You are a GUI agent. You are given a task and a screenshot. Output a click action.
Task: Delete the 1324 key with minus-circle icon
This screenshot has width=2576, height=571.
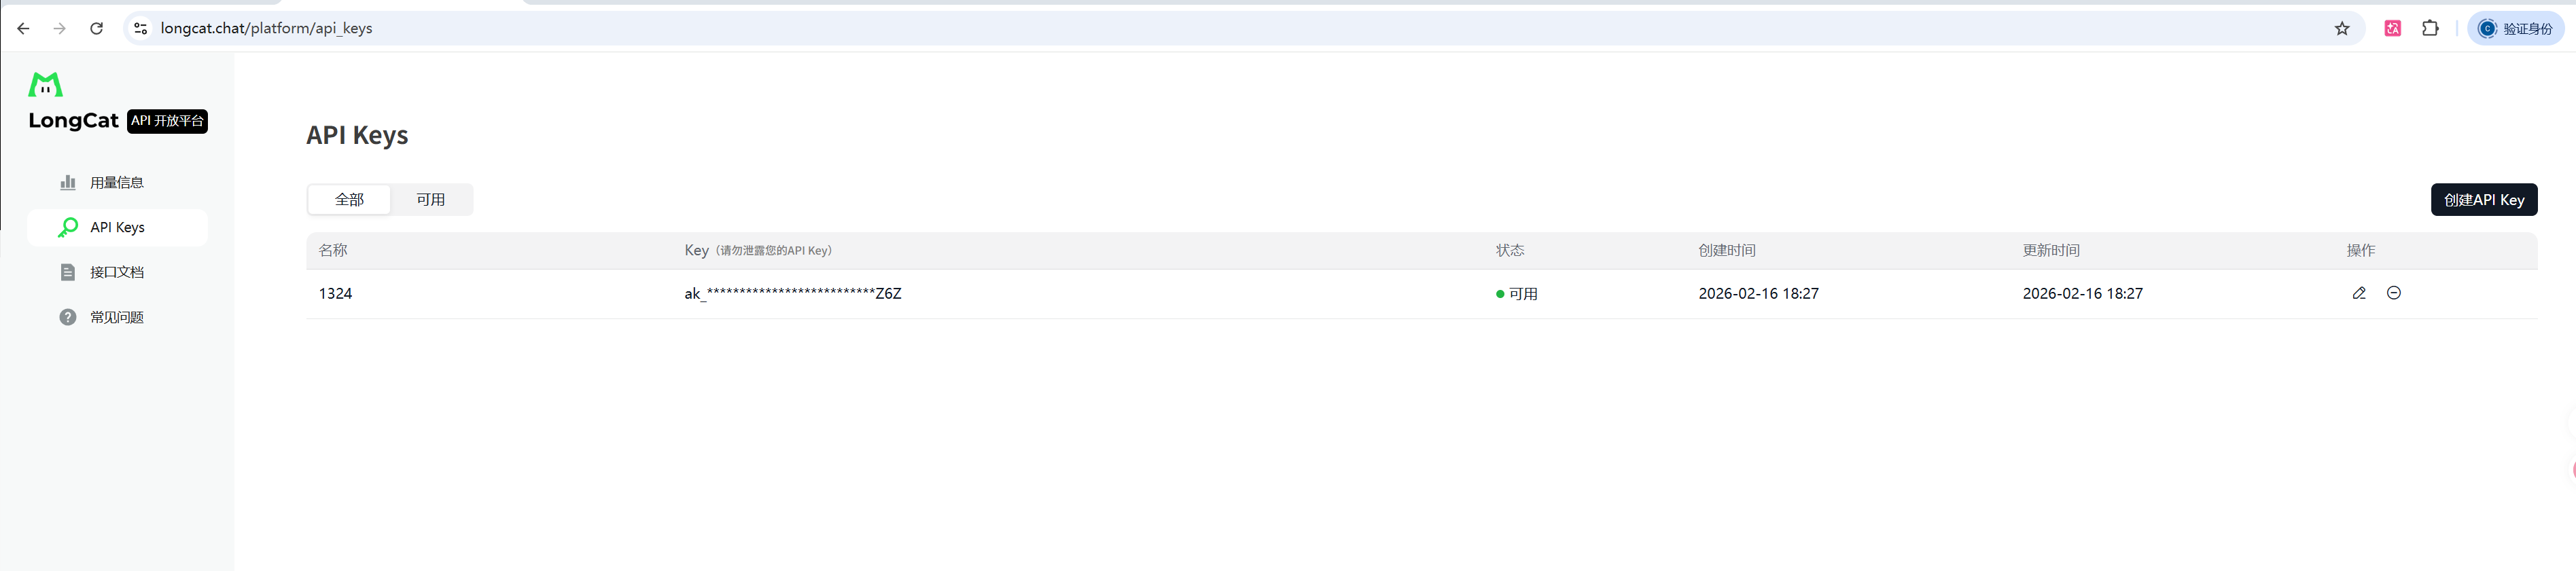[x=2394, y=293]
